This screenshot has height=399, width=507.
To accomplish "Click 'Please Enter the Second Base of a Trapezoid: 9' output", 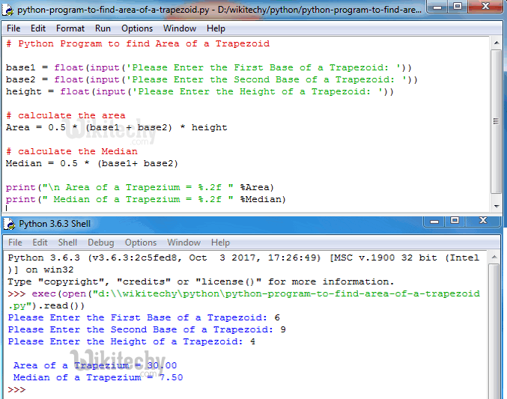I will [147, 330].
